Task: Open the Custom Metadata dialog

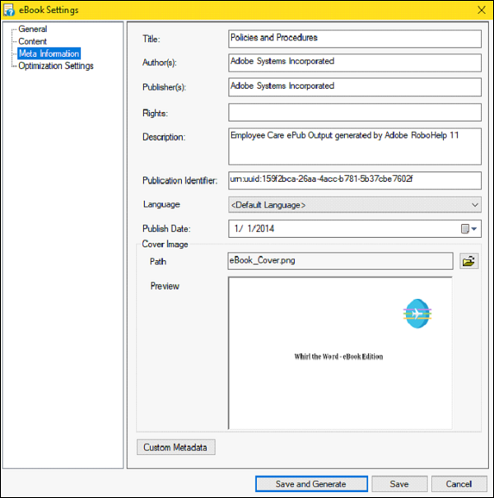Action: pyautogui.click(x=175, y=447)
